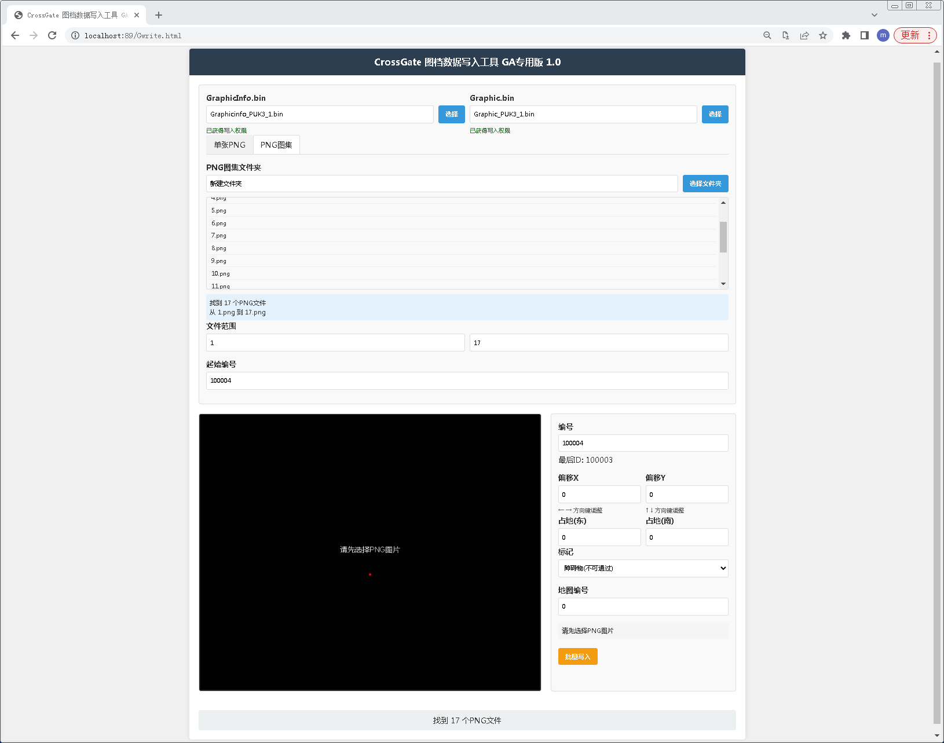Screen dimensions: 944x743
Task: Click the share page icon
Action: pos(804,35)
